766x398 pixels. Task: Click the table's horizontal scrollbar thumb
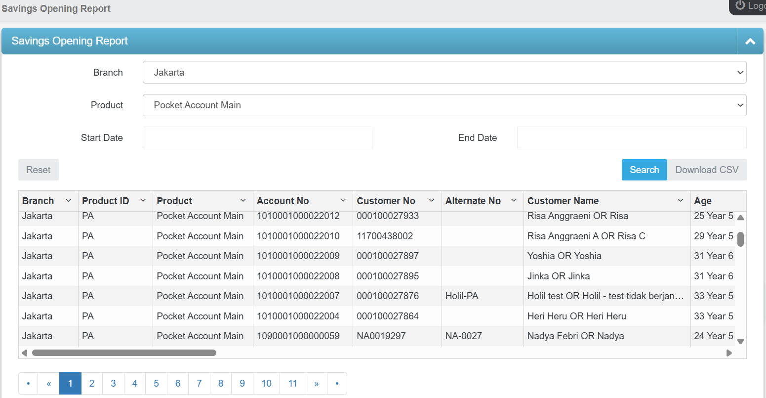click(x=124, y=353)
